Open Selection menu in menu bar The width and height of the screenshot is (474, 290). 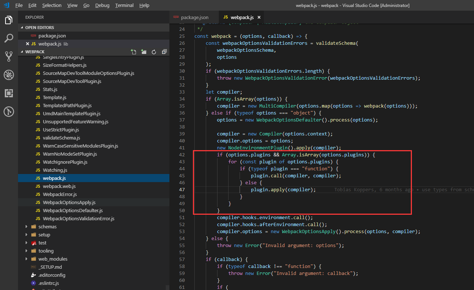point(52,6)
